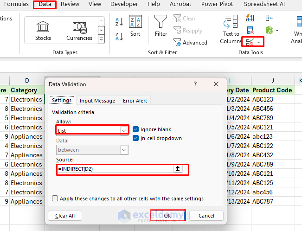This screenshot has height=231, width=302.
Task: Expand the Data Validation dropdown arrow
Action: (x=259, y=42)
